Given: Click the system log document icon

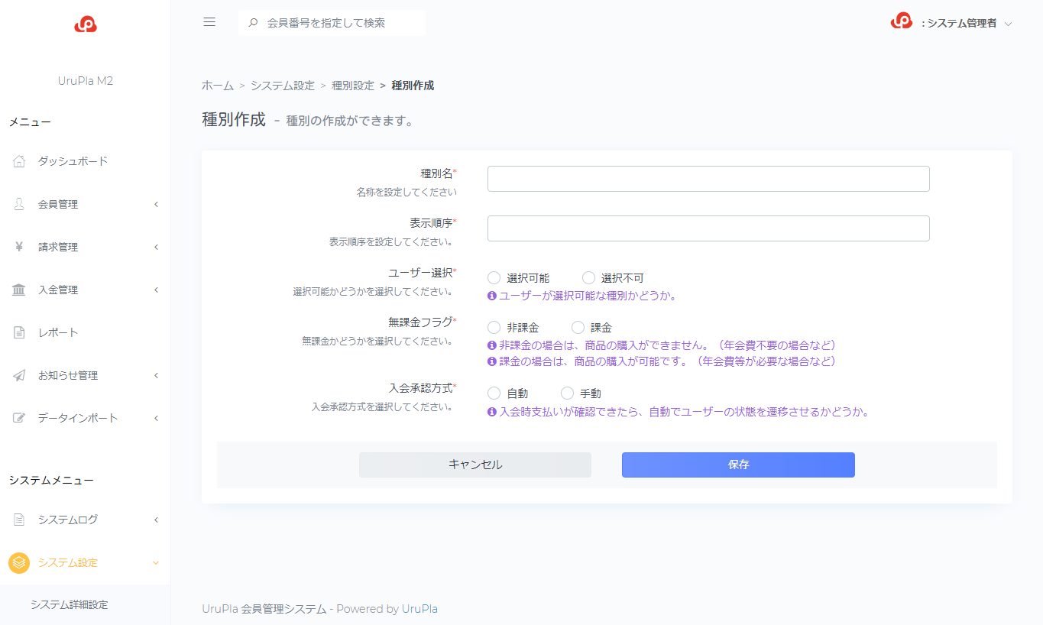Looking at the screenshot, I should click(20, 520).
